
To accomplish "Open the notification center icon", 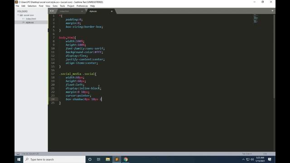I will 270,159.
